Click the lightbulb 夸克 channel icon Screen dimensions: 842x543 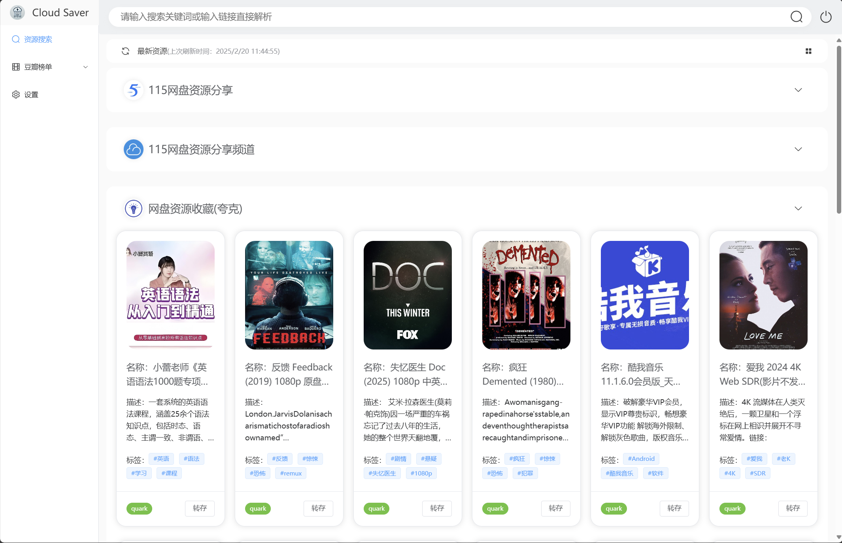[x=134, y=209]
